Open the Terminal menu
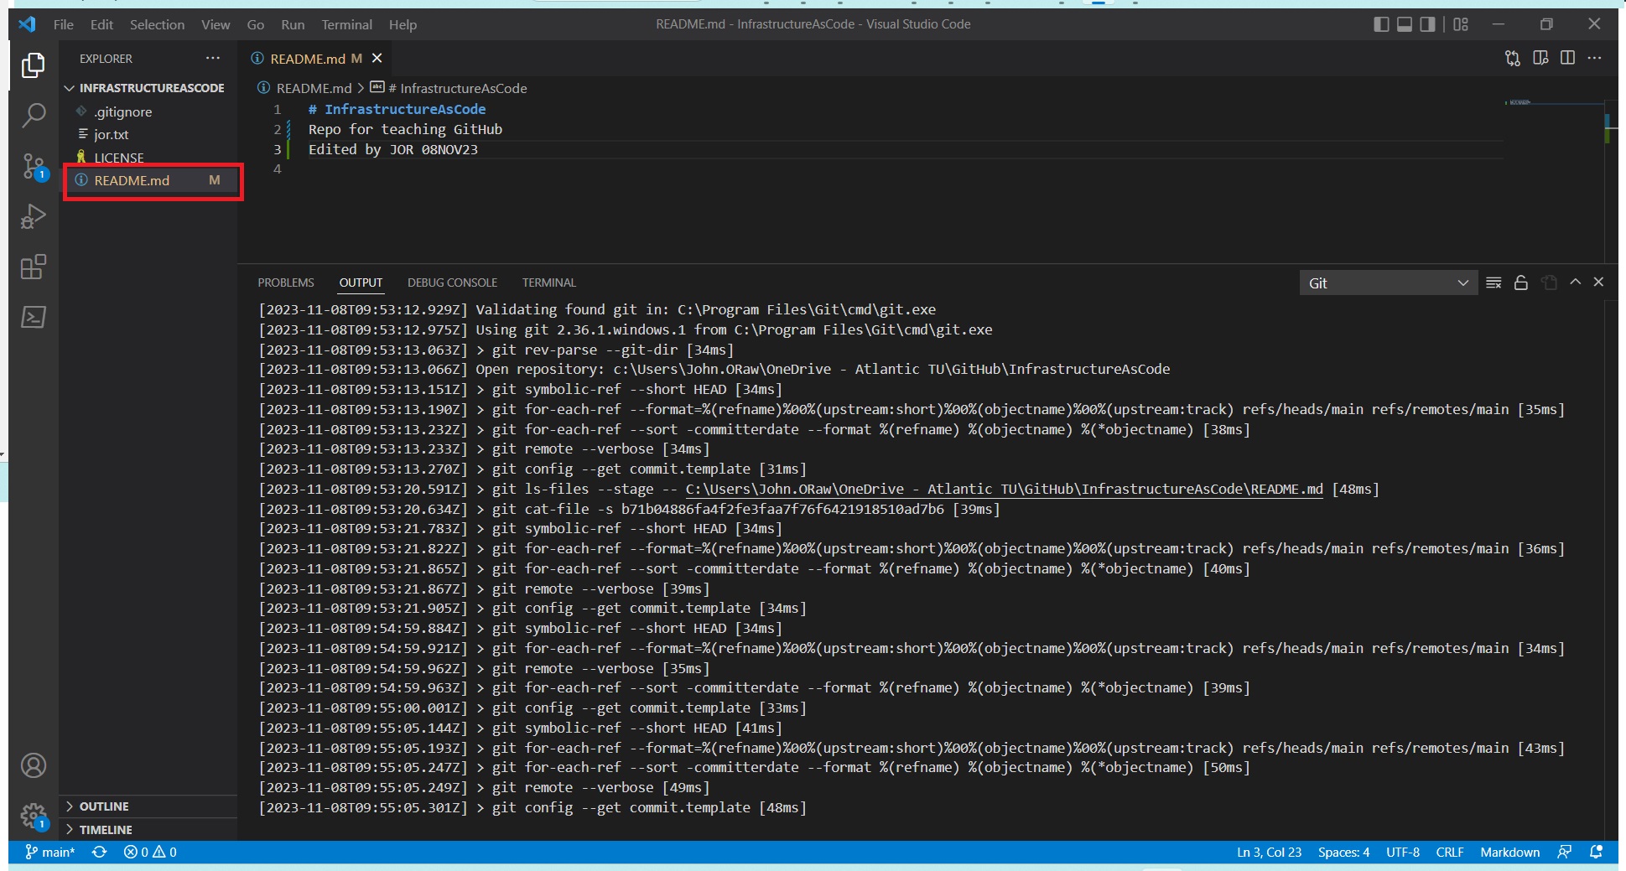Viewport: 1626px width, 871px height. (346, 24)
